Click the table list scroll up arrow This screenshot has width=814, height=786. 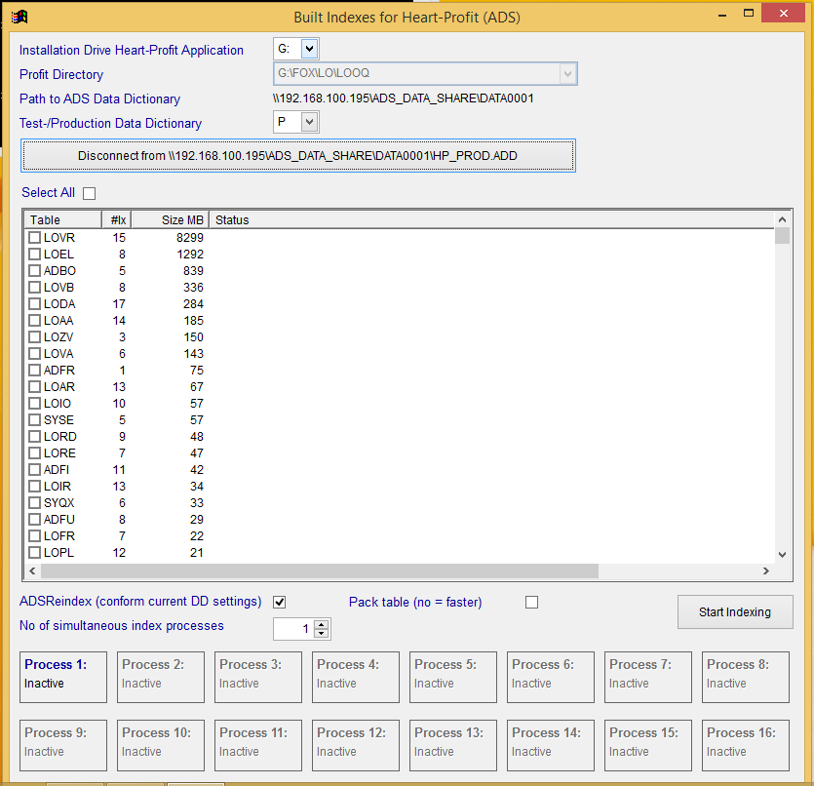(783, 219)
